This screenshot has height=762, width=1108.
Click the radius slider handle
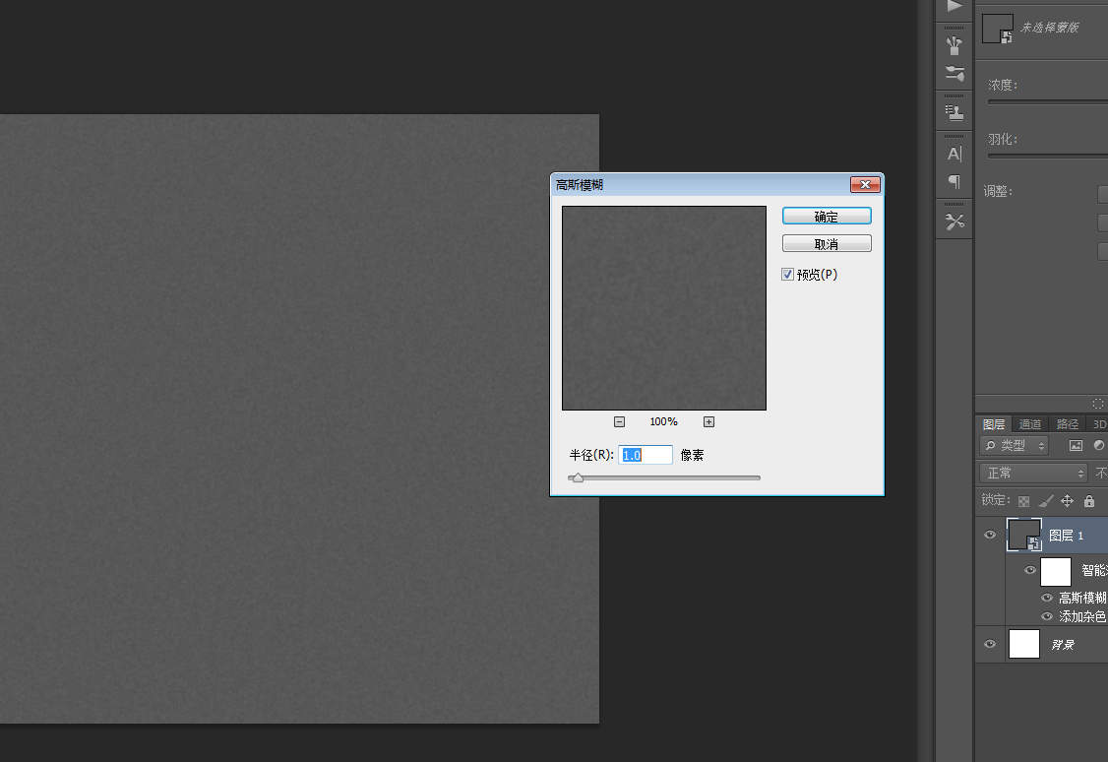point(578,478)
